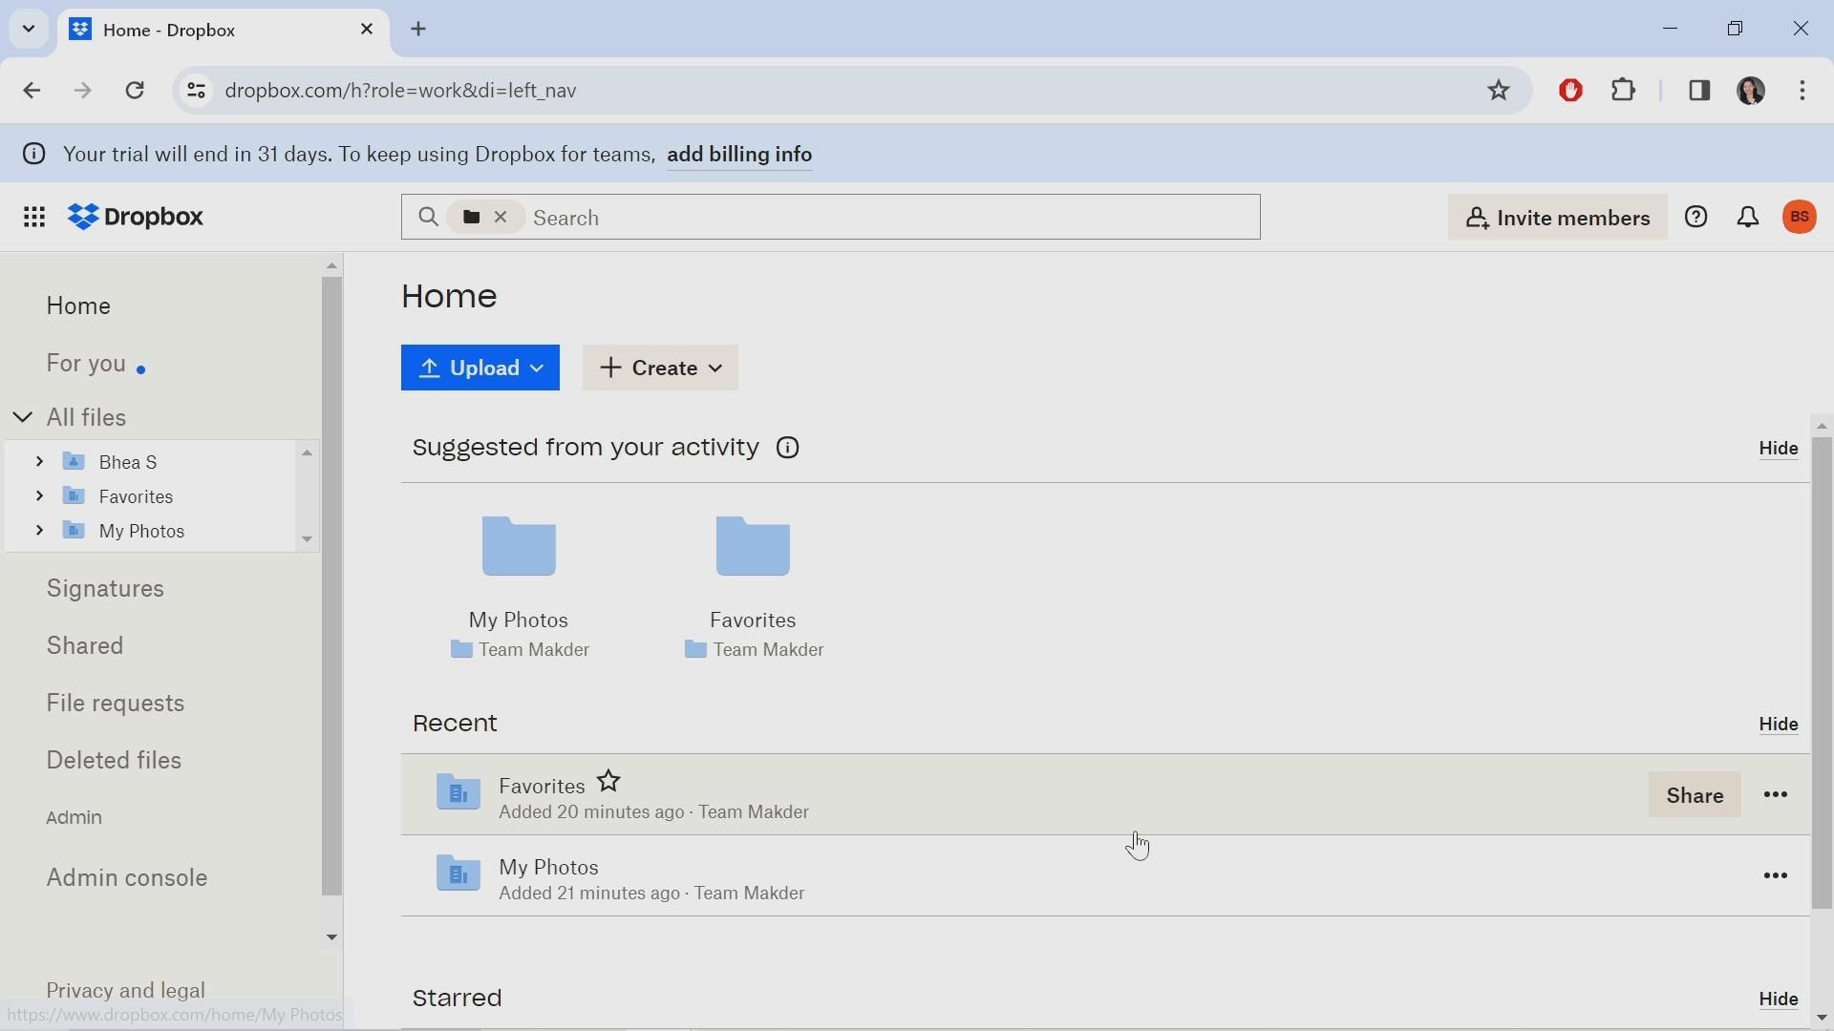The width and height of the screenshot is (1834, 1031).
Task: Remove the folder filter from search bar
Action: tap(501, 218)
